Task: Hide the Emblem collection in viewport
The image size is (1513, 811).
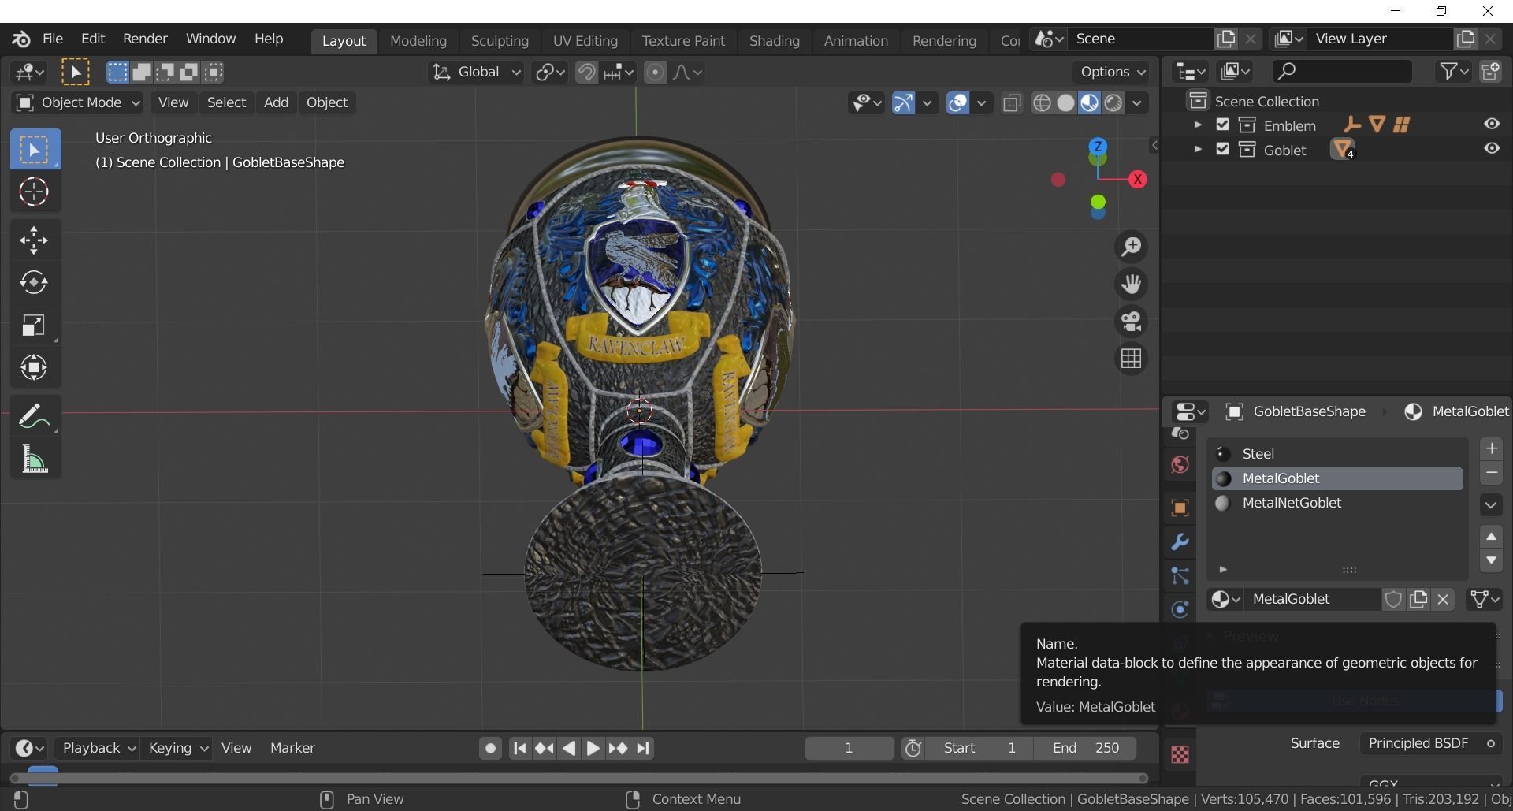Action: click(x=1492, y=125)
